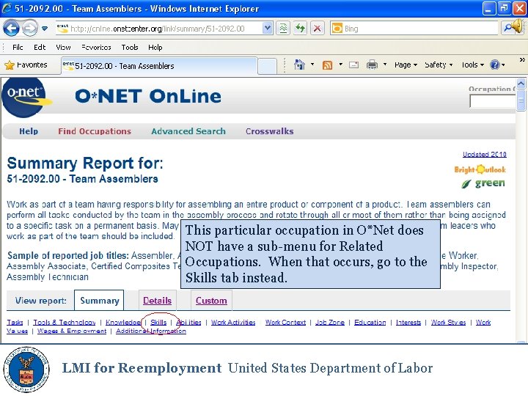Open the Edit menu

tap(40, 48)
